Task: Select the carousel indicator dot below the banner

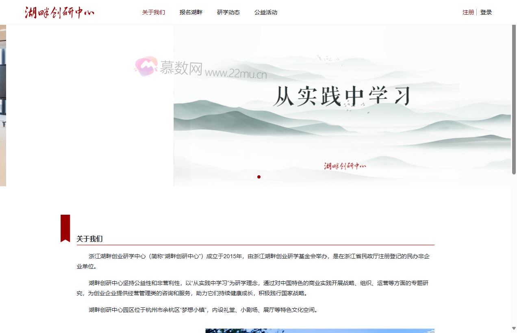Action: [259, 177]
